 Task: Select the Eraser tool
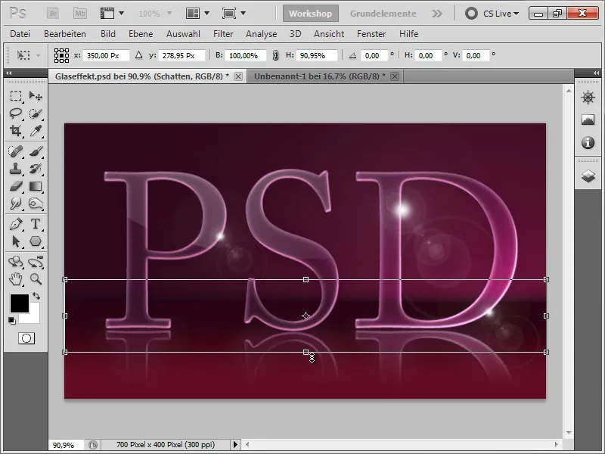point(16,186)
